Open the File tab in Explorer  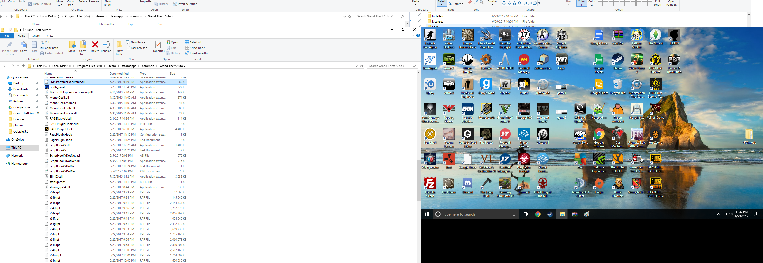point(7,36)
